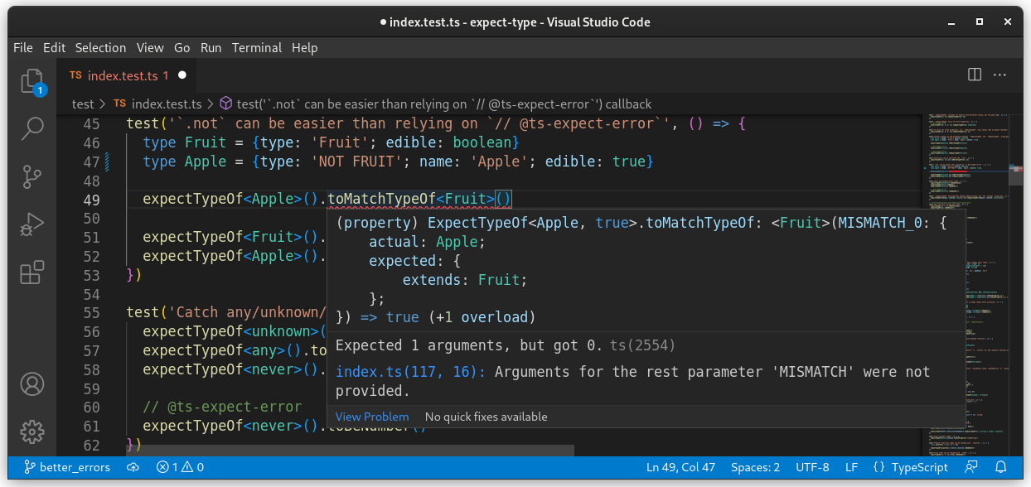Open the notifications bell
Viewport: 1031px width, 487px height.
click(x=1001, y=467)
